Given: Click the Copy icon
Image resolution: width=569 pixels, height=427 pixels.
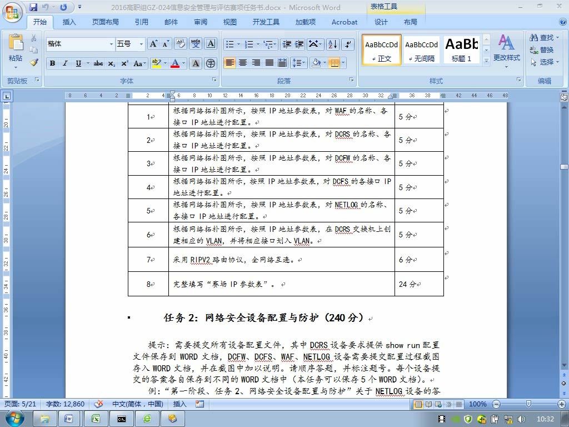Looking at the screenshot, I should (34, 49).
